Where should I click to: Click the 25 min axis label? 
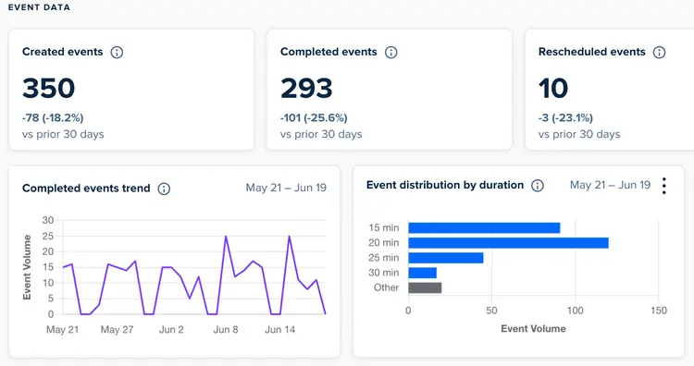384,258
